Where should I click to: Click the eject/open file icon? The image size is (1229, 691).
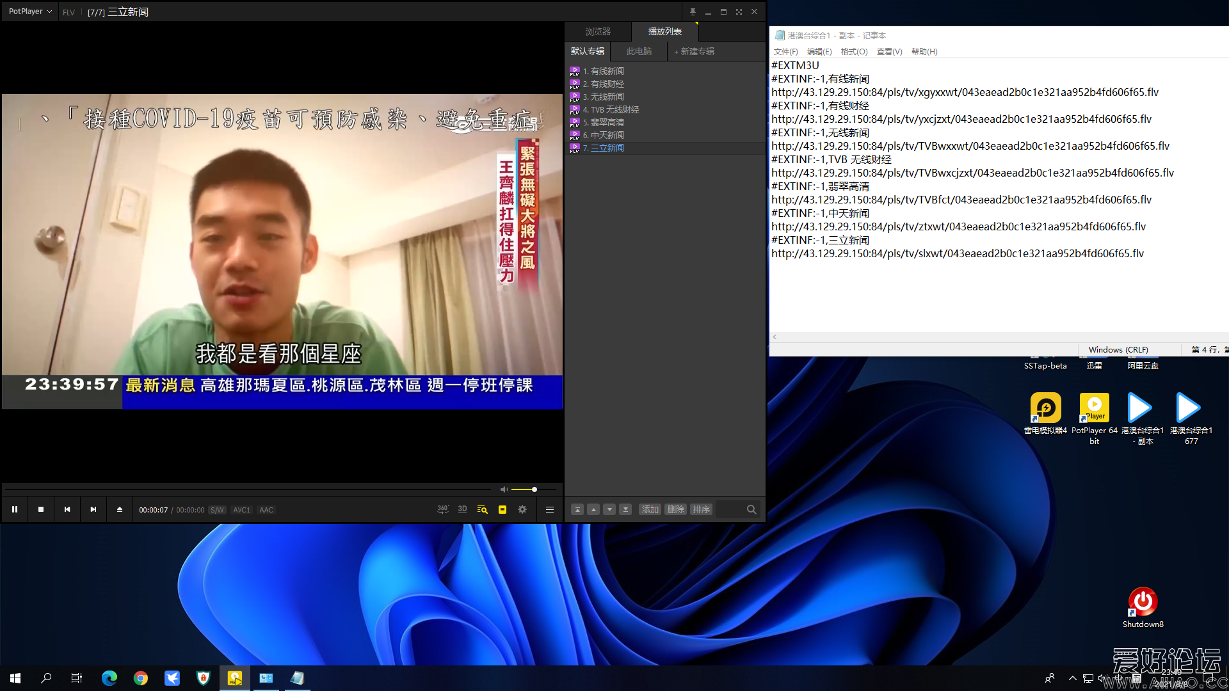point(119,510)
